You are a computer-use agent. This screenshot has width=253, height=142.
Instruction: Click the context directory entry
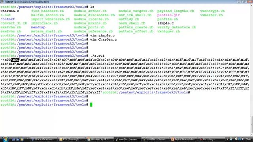tap(8, 19)
